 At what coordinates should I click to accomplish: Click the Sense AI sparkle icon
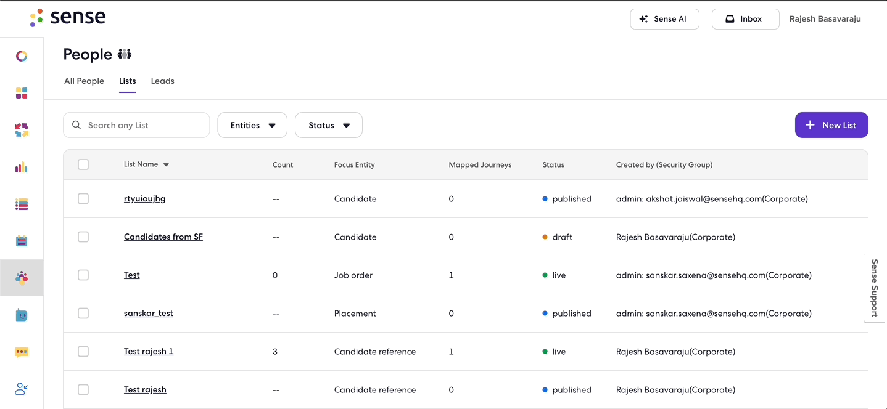coord(643,19)
